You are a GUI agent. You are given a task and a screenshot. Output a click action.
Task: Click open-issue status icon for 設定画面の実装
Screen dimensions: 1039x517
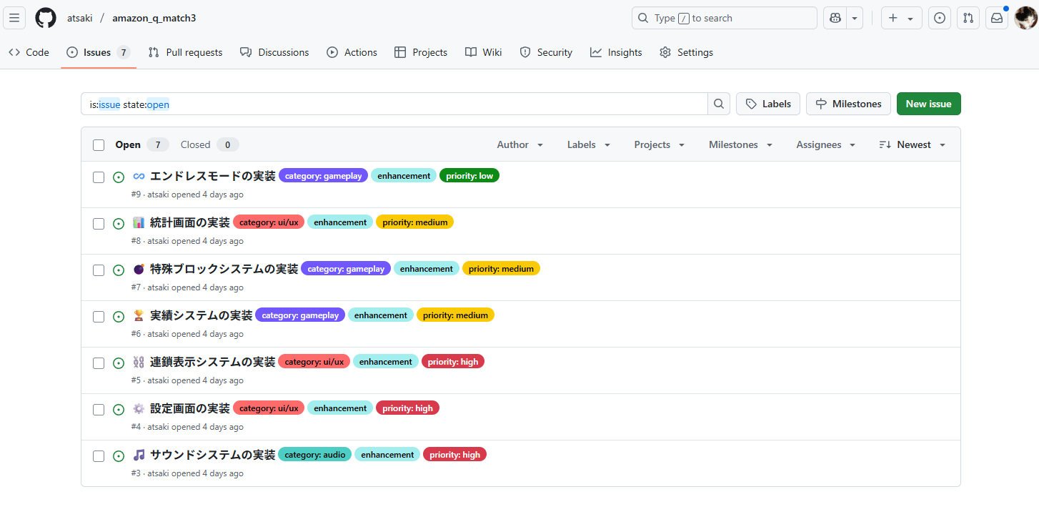(119, 409)
